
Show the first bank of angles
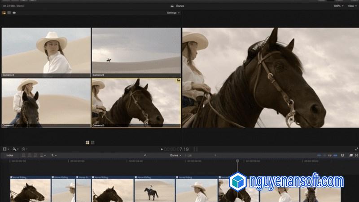point(88,142)
